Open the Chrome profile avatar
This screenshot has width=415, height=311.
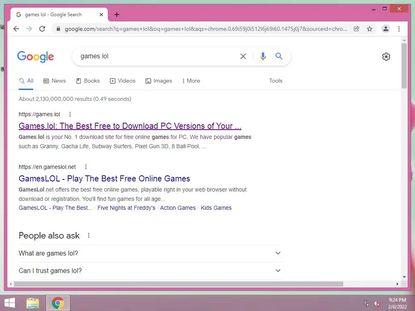[x=386, y=29]
